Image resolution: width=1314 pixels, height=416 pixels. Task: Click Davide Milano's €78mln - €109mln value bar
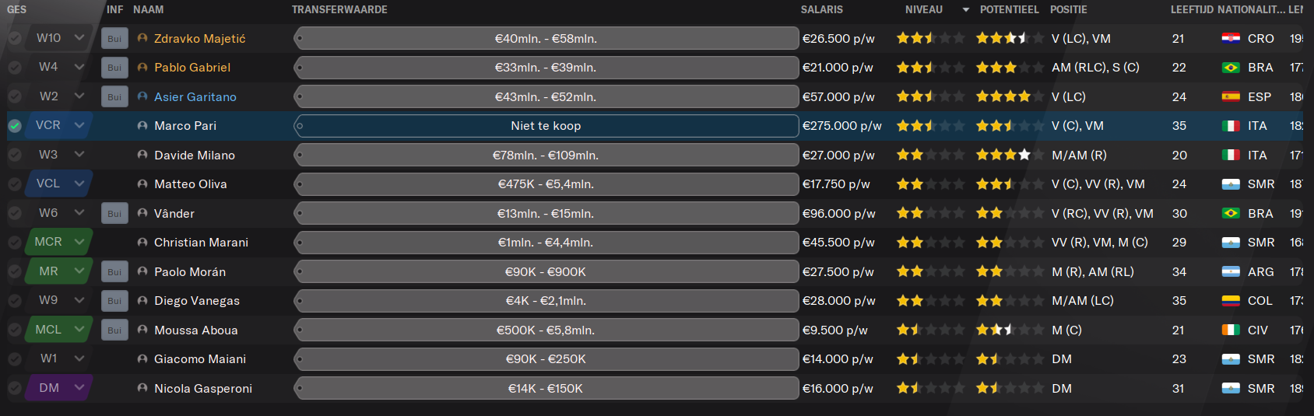click(x=546, y=155)
